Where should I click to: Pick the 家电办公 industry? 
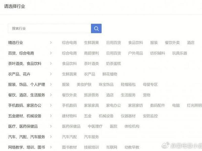pyautogui.click(x=113, y=105)
